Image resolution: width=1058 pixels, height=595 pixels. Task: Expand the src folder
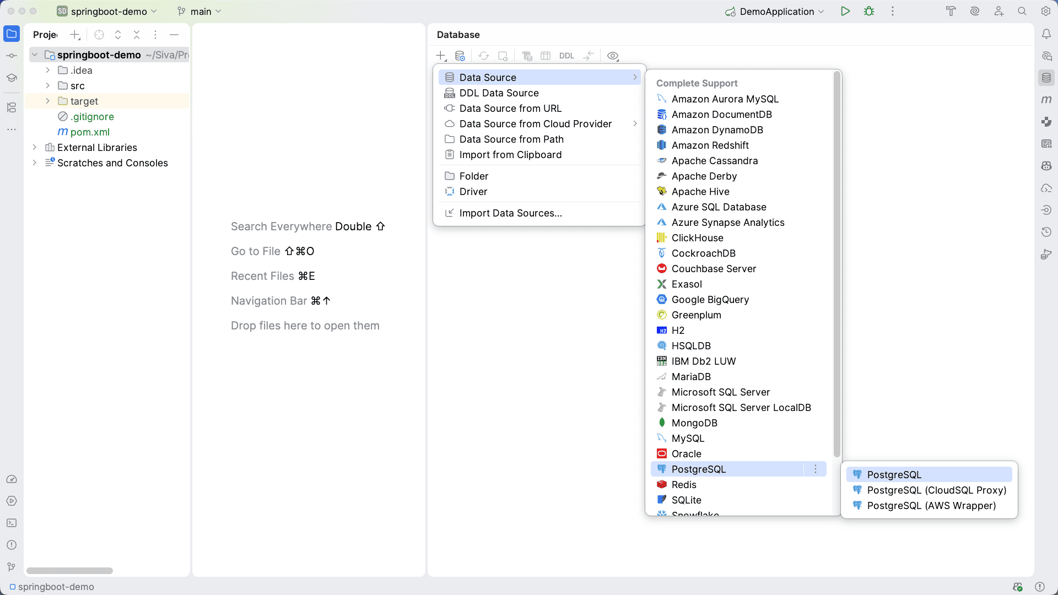(x=48, y=85)
